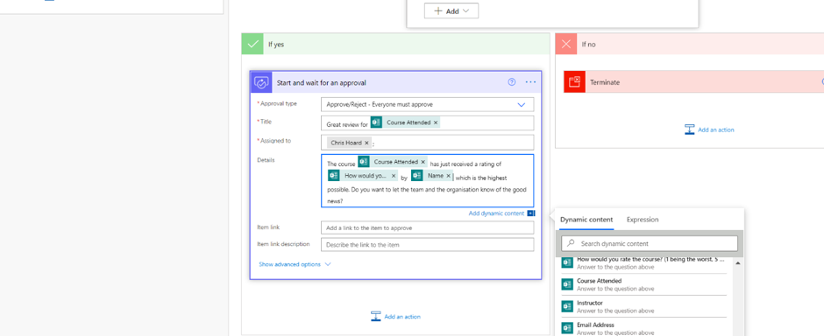Click the If no branch header
The width and height of the screenshot is (824, 336).
690,44
